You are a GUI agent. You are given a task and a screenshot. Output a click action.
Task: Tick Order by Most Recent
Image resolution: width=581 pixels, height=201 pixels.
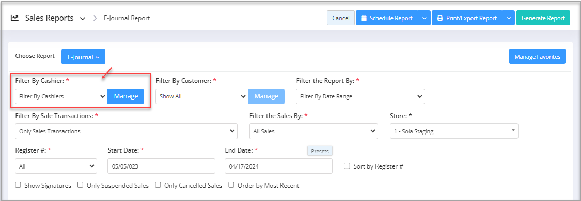(231, 185)
